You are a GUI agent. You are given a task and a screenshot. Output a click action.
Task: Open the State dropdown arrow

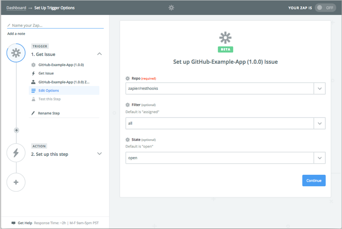coord(320,158)
